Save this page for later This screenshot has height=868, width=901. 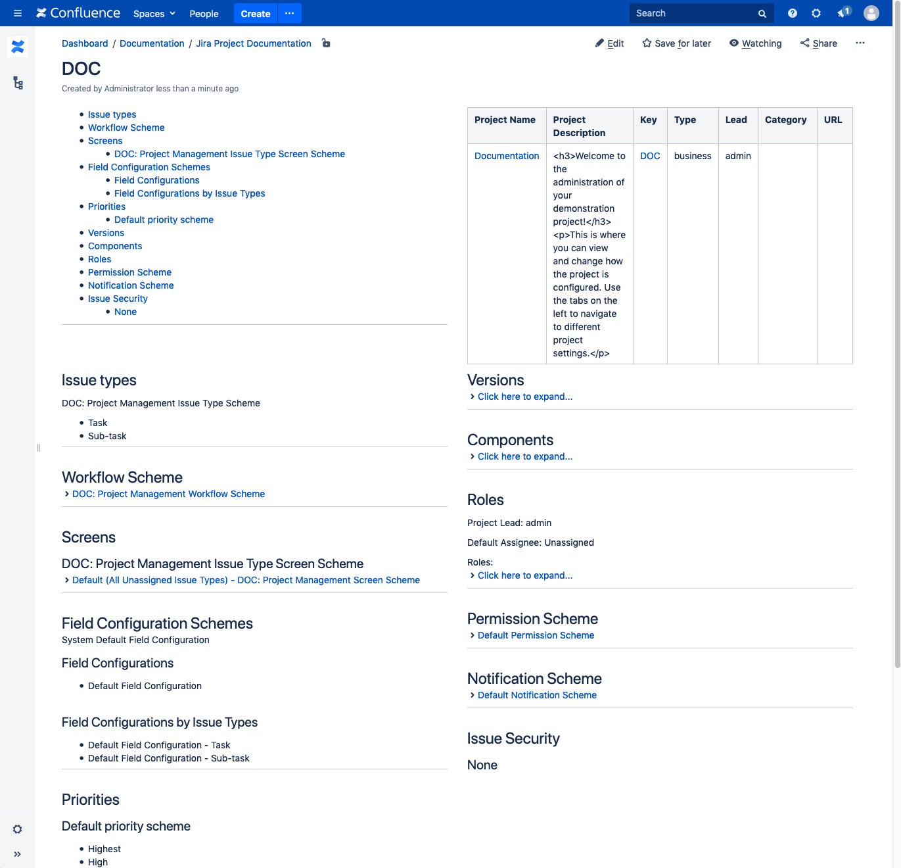(677, 43)
